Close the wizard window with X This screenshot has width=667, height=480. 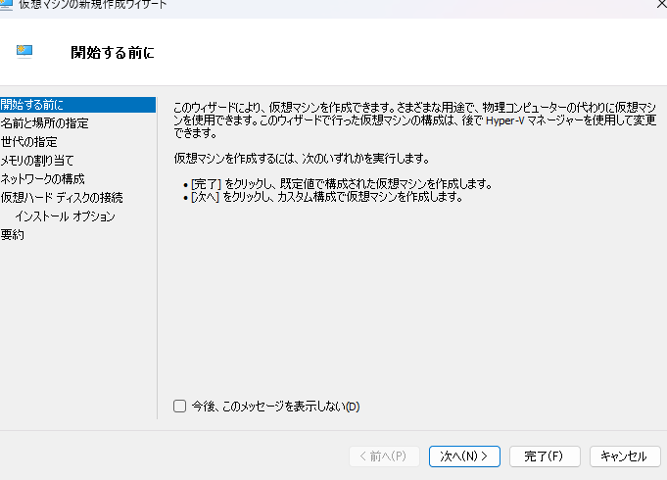[x=658, y=5]
